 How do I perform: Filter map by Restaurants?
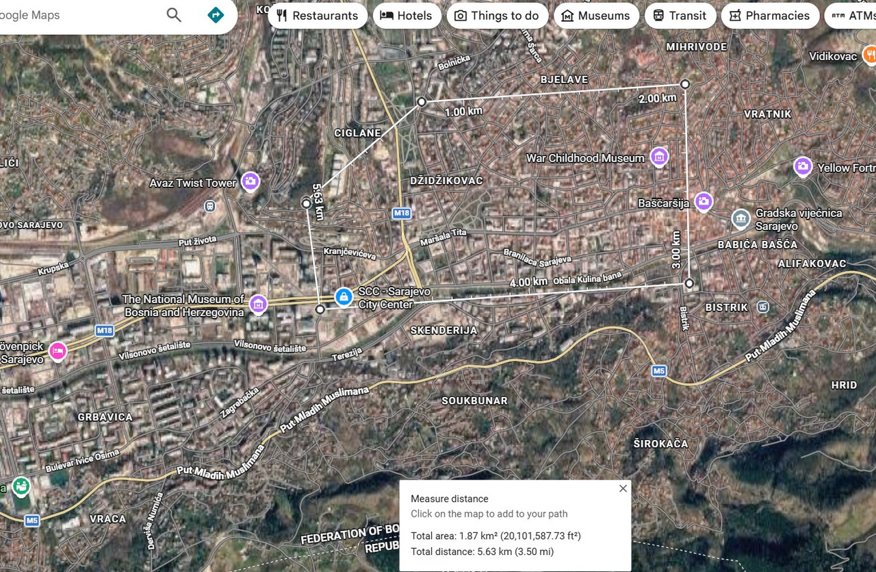pyautogui.click(x=318, y=16)
